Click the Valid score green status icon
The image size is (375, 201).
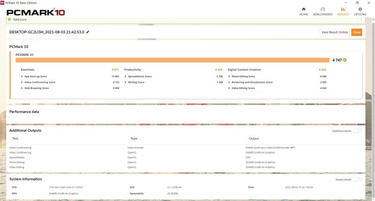point(9,19)
